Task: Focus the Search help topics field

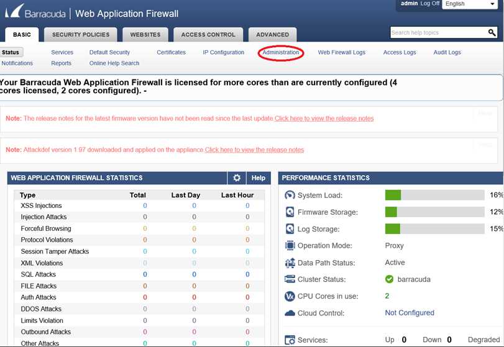Action: 439,32
